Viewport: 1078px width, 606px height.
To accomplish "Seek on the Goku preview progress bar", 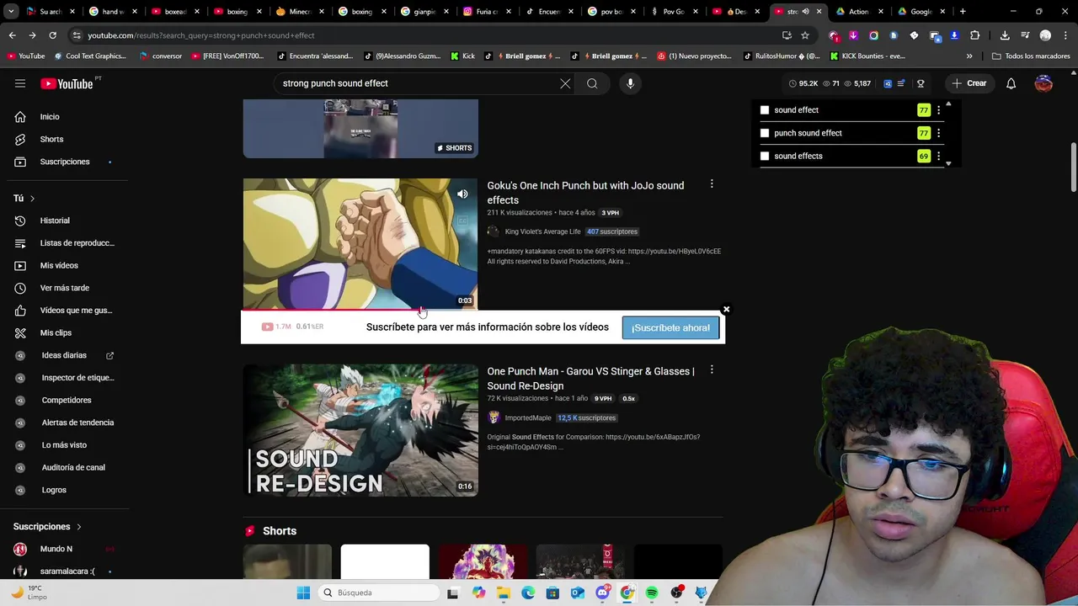I will click(360, 309).
